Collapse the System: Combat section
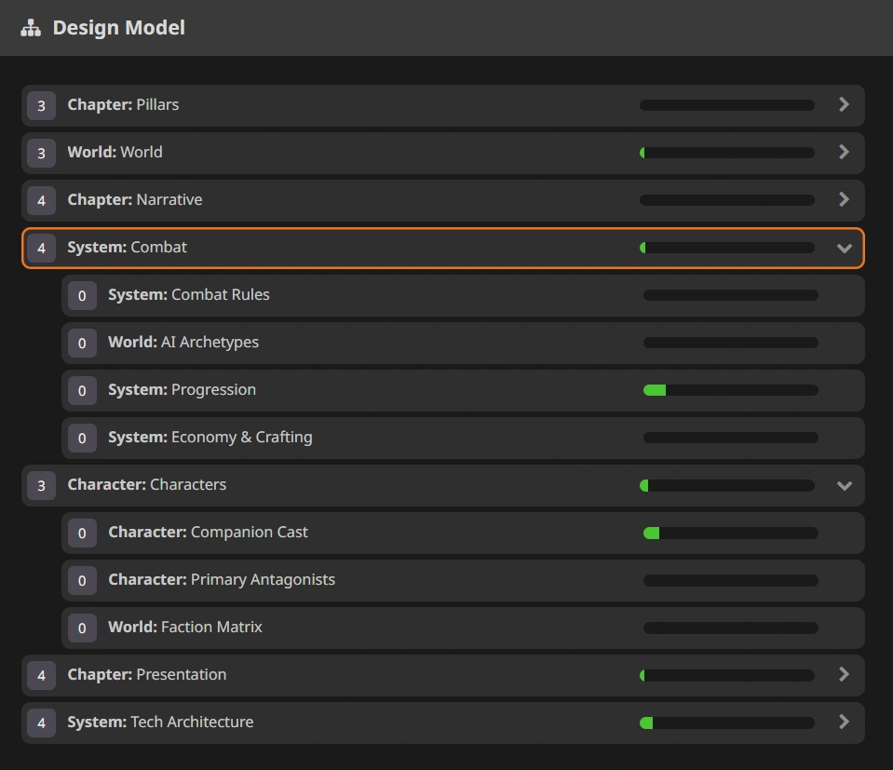The image size is (893, 770). [844, 248]
